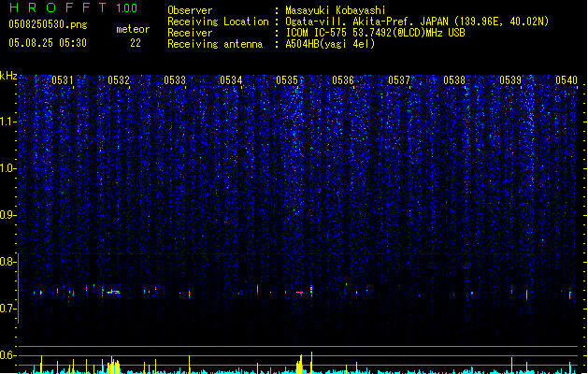This screenshot has width=588, height=374.
Task: Click the bright meteor echo just after 0535
Action: pos(311,291)
